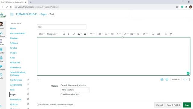Apply underline formatting
The height and width of the screenshot is (109, 193).
coord(74,34)
